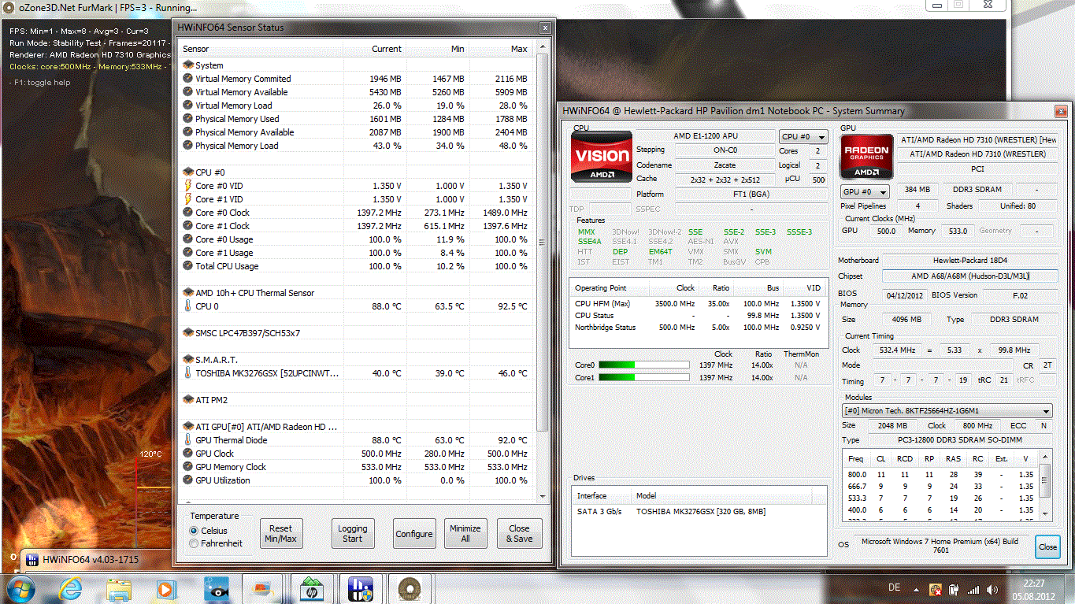The image size is (1075, 604).
Task: Click the Chipset field AMD A68/A68M
Action: (969, 276)
